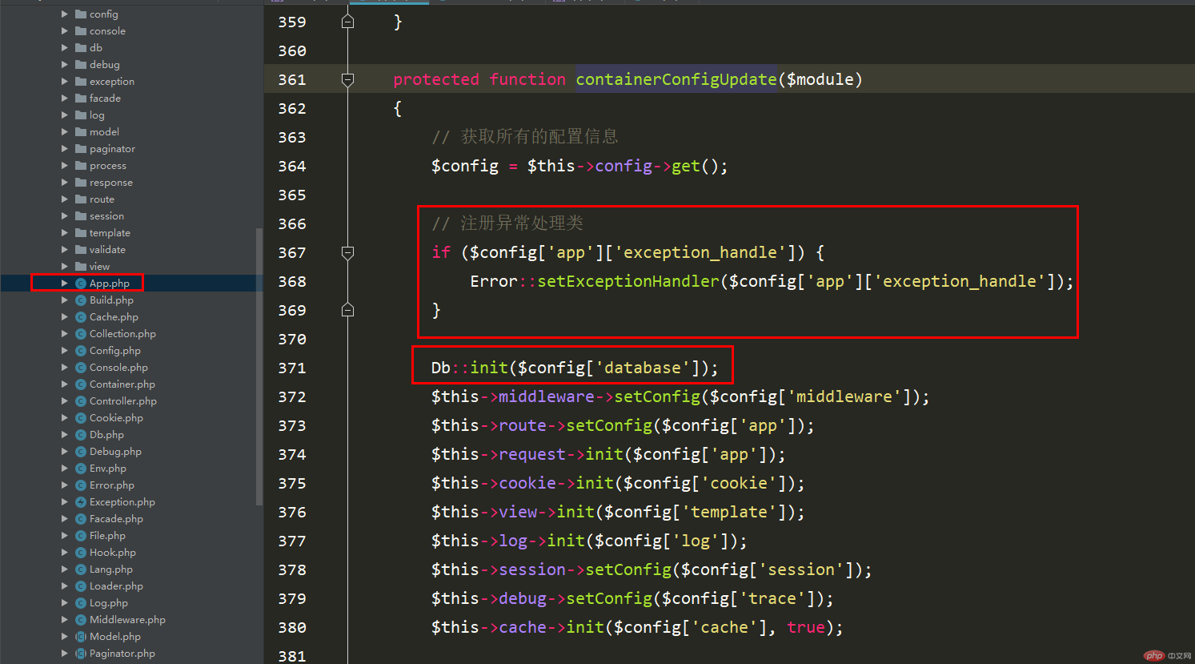Click the route folder icon
This screenshot has height=664, width=1195.
(x=81, y=199)
